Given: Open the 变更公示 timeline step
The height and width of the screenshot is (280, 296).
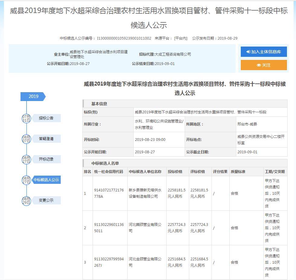Looking at the screenshot, I should click(x=46, y=200).
